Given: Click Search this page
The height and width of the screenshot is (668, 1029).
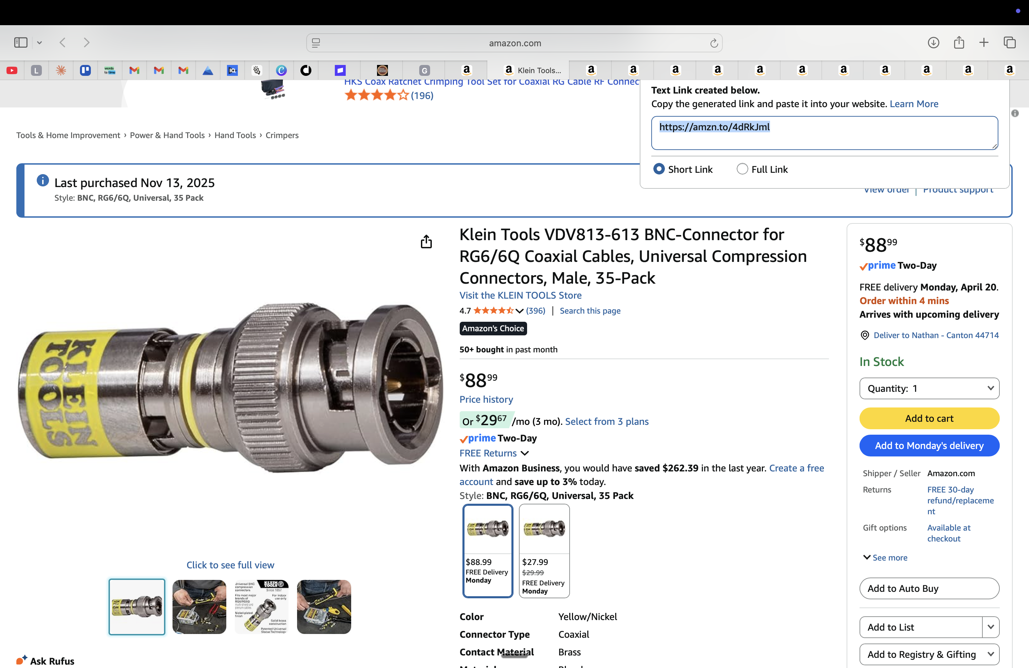Looking at the screenshot, I should (x=590, y=311).
